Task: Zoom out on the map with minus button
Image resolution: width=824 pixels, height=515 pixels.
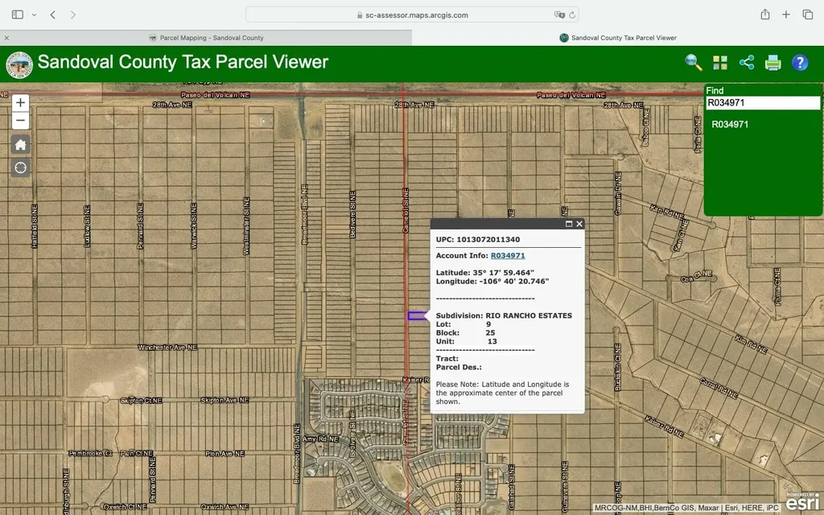Action: 20,122
